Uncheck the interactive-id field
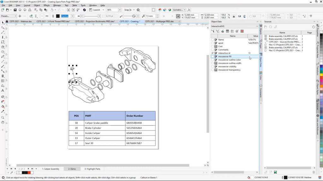 [x=212, y=53]
